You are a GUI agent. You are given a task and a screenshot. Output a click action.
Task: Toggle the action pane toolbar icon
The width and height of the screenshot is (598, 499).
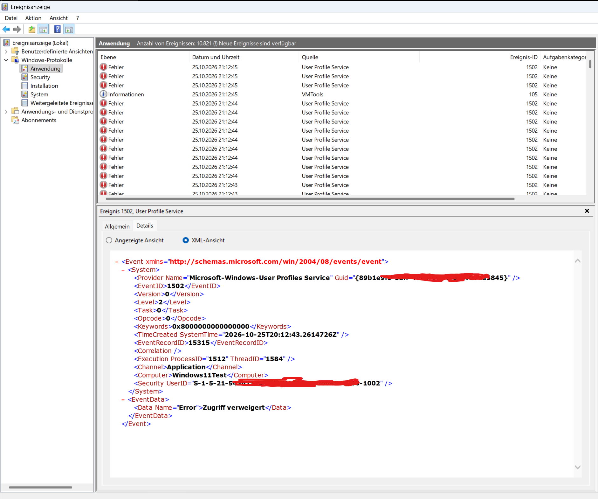coord(69,30)
